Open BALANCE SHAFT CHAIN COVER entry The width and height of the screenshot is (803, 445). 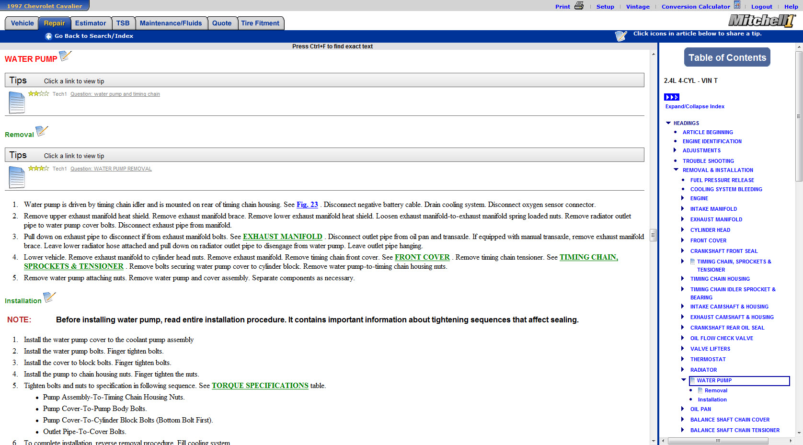pos(730,420)
